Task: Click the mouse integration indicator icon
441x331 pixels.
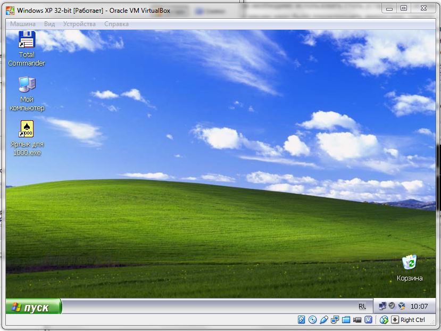Action: tap(384, 320)
